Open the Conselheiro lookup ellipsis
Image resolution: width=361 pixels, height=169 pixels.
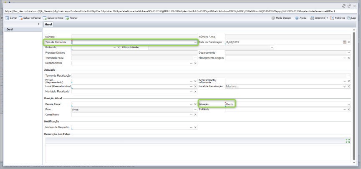coord(191,115)
